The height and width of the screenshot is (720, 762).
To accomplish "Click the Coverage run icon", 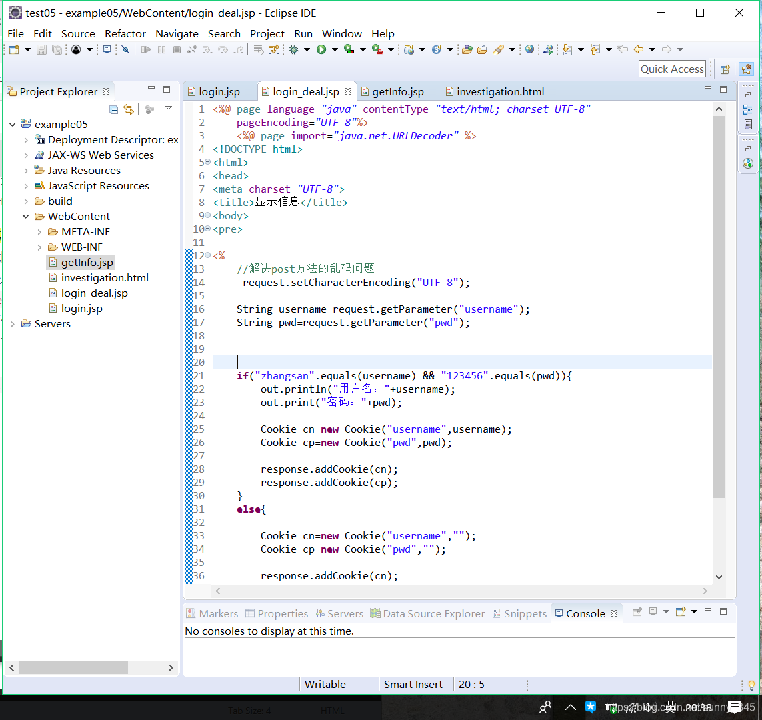I will click(349, 49).
